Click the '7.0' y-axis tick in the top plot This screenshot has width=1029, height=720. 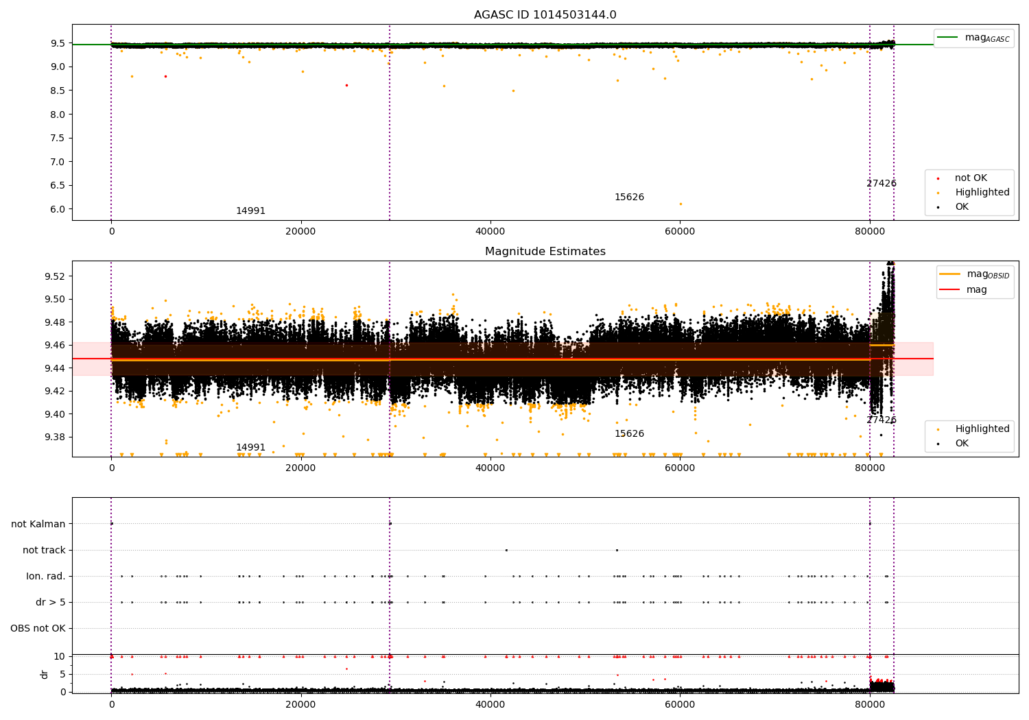58,162
